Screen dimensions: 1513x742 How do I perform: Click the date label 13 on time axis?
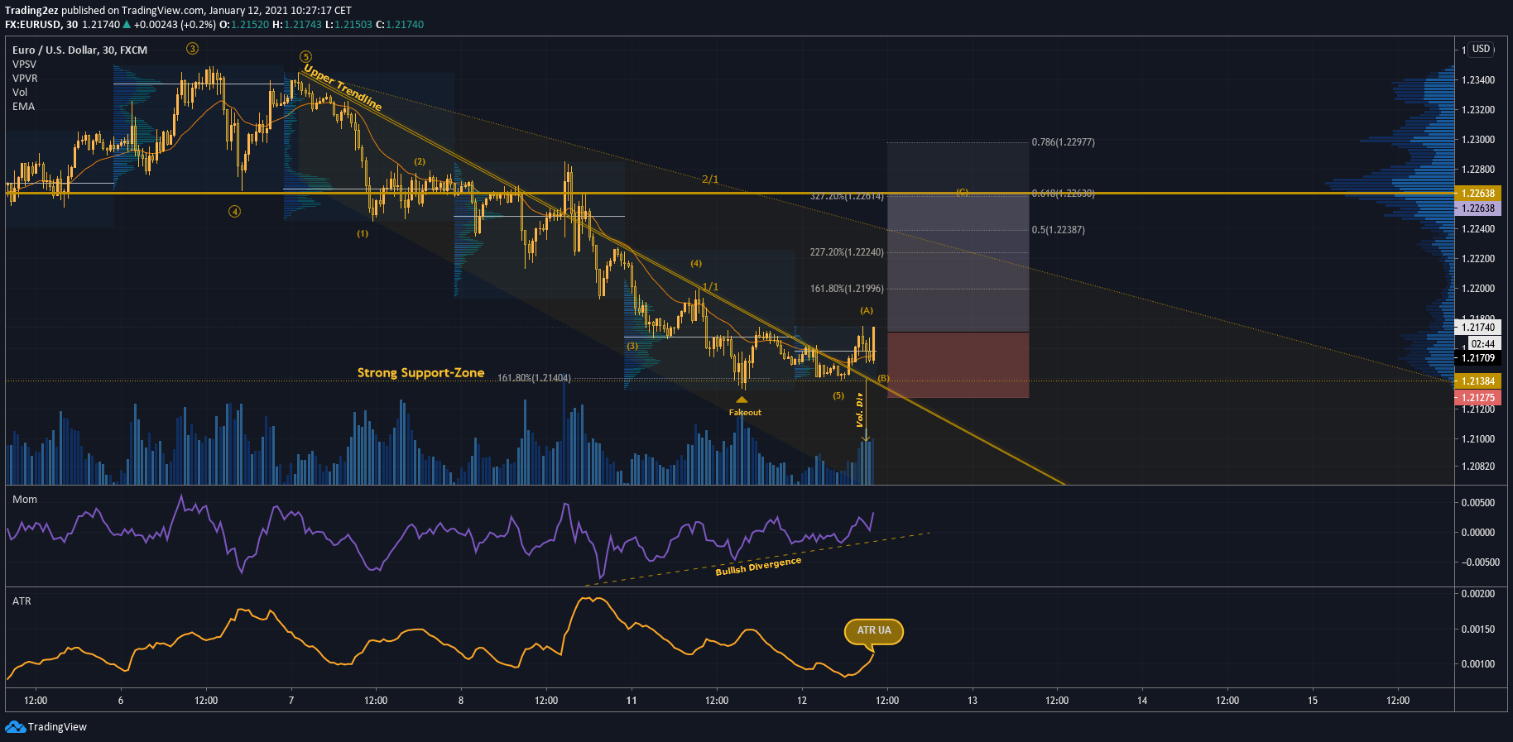(x=973, y=701)
